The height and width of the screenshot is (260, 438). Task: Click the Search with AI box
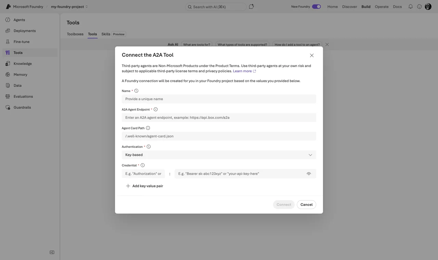coord(216,7)
